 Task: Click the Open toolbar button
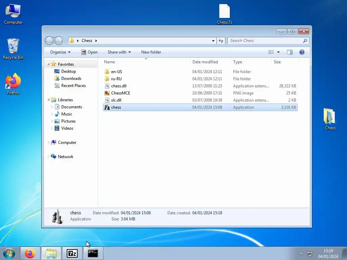(x=89, y=52)
